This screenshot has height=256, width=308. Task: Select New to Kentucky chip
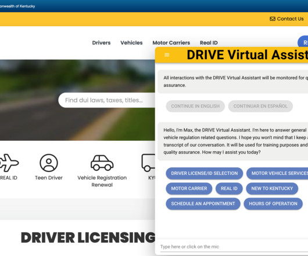pos(272,188)
